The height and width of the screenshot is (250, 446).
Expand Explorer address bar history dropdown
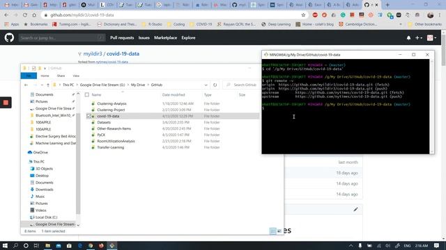click(206, 85)
